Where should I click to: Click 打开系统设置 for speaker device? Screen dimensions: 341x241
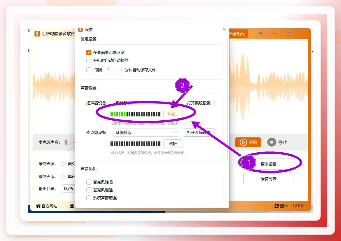coord(199,103)
